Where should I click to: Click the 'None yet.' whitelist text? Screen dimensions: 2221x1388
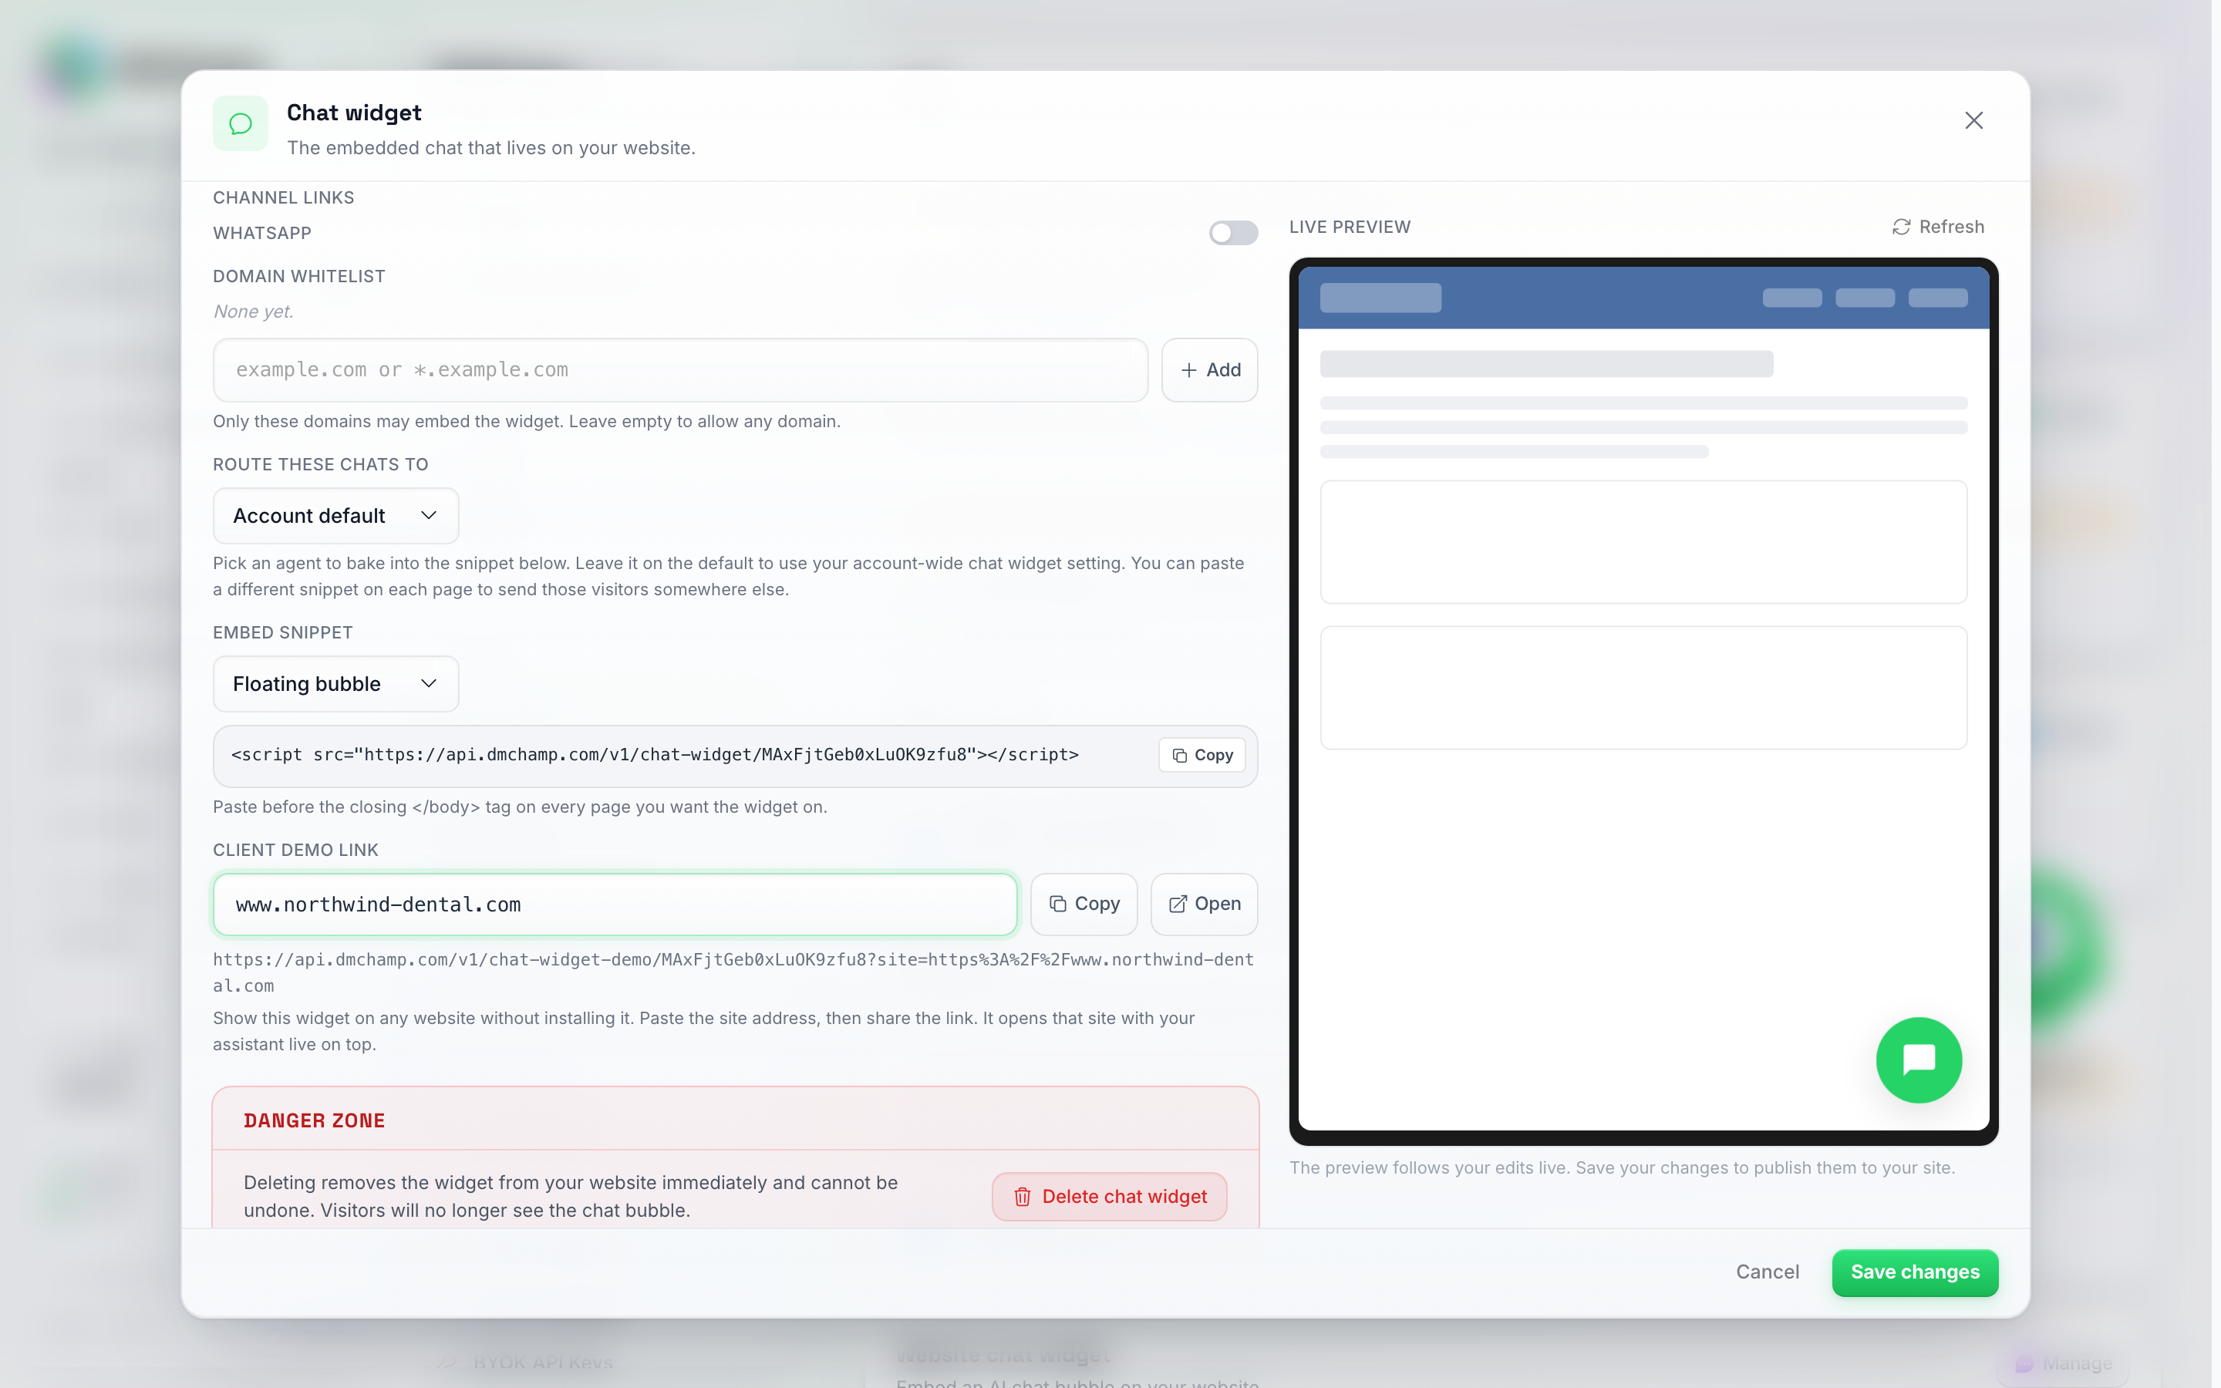tap(253, 312)
